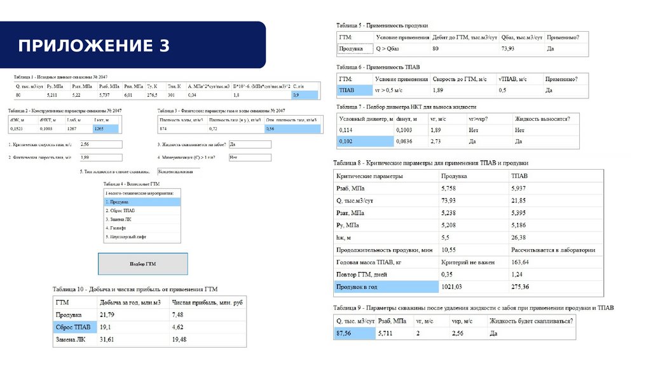Screen dimensions: 651x366
Task: Select '5. Плунжерный лифт' in the list
Action: pyautogui.click(x=142, y=237)
